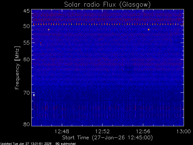Screen dimensions: 193x145
Task: Click the yellow square marker near 12:56
Action: [x=149, y=30]
